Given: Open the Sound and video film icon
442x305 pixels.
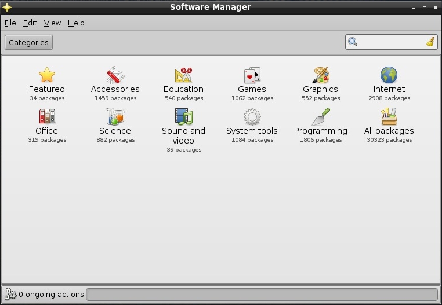Looking at the screenshot, I should [x=183, y=116].
